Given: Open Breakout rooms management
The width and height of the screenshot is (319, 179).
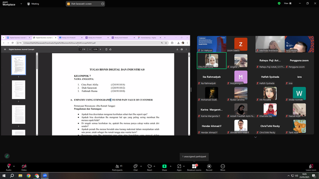Looking at the screenshot, I should [194, 168].
